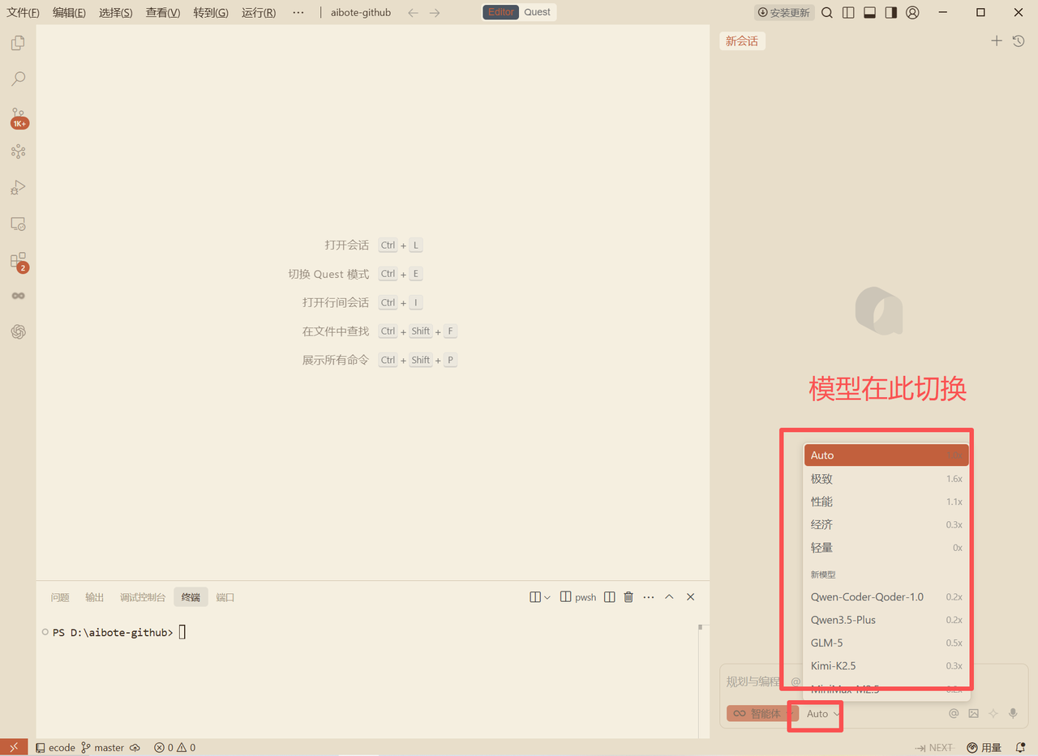Viewport: 1038px width, 756px height.
Task: Toggle the primary sidebar layout icon
Action: click(x=848, y=12)
